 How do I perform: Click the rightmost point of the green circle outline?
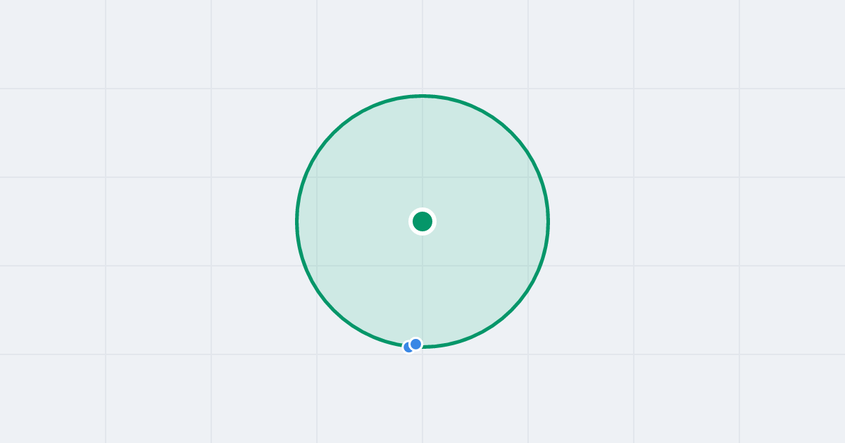[548, 222]
